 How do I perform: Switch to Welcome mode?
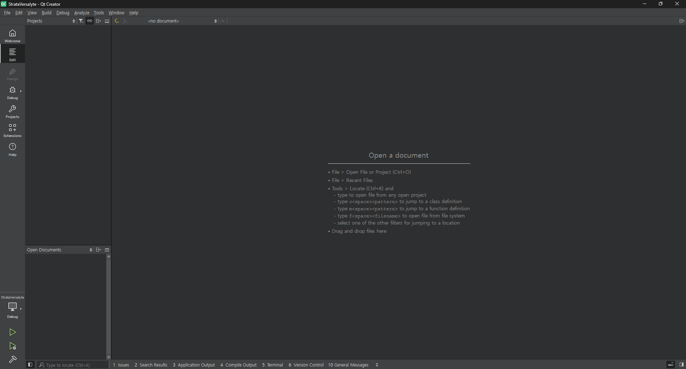[x=13, y=36]
